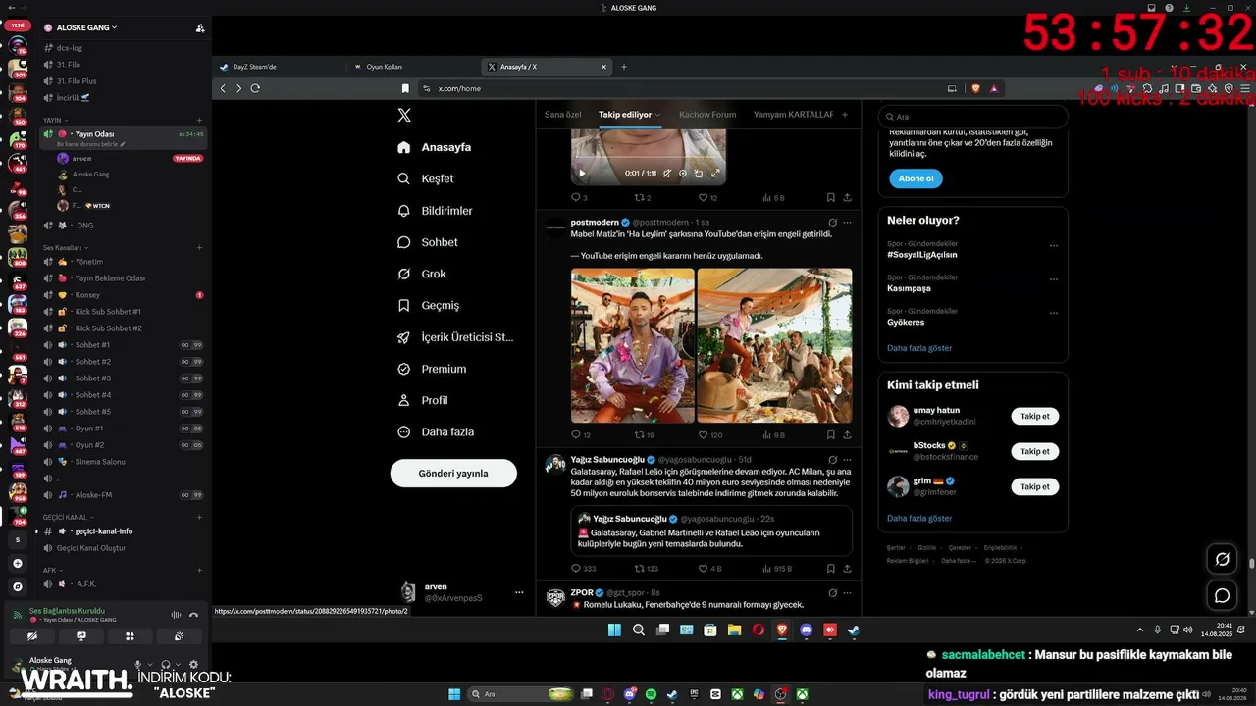Switch to Oyun Kolları browser tab
Screen dimensions: 1256x706
coord(413,67)
